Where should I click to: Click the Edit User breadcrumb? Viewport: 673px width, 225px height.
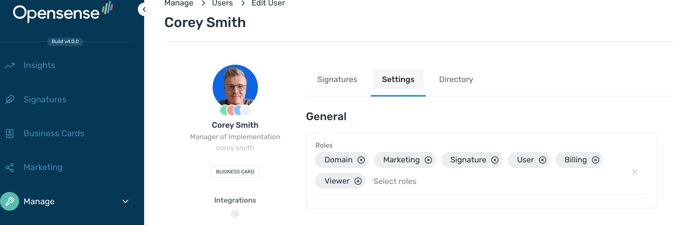(268, 3)
